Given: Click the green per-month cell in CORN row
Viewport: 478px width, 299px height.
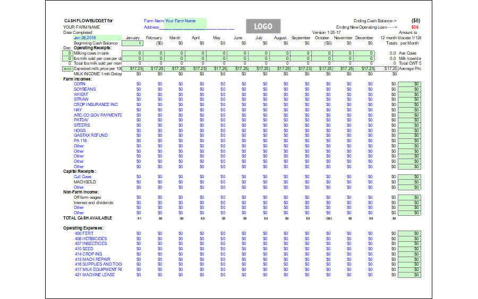Looking at the screenshot, I should pyautogui.click(x=409, y=84).
